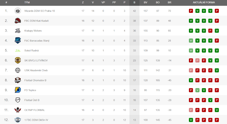Open the USK Akademik Cheb logo
The width and height of the screenshot is (227, 124).
pos(18,70)
